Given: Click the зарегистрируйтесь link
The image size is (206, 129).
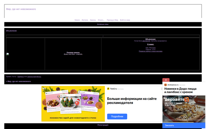Looking at the screenshot, I should tap(34, 77).
